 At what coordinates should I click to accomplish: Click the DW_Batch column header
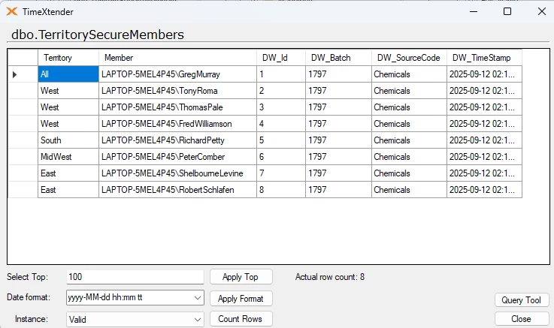click(x=338, y=58)
